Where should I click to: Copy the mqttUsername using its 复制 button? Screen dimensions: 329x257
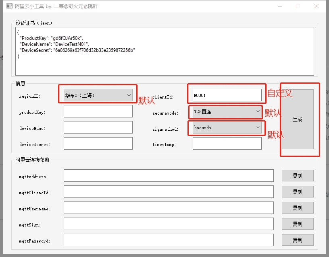297,208
